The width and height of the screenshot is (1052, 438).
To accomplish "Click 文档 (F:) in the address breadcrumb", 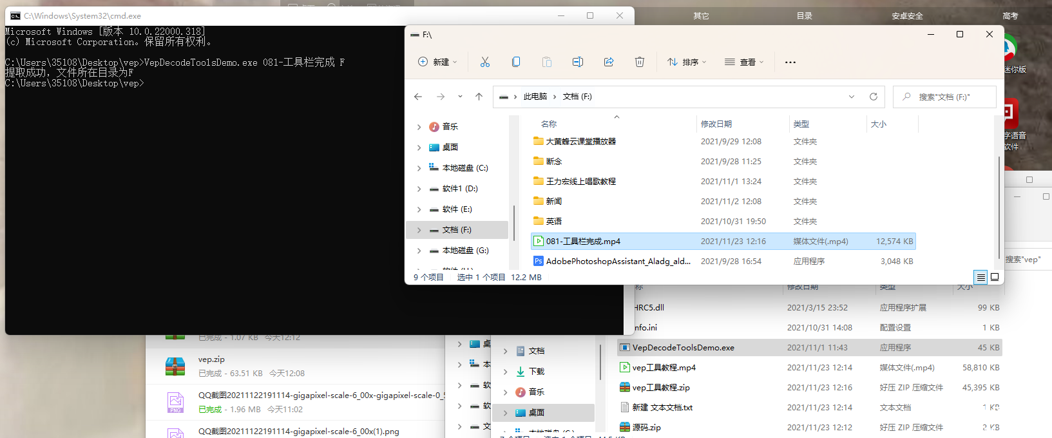I will click(577, 97).
